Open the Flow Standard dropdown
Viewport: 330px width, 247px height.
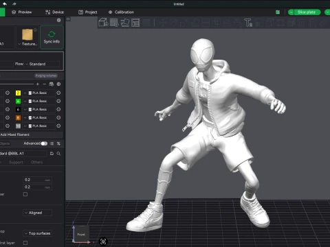43,64
